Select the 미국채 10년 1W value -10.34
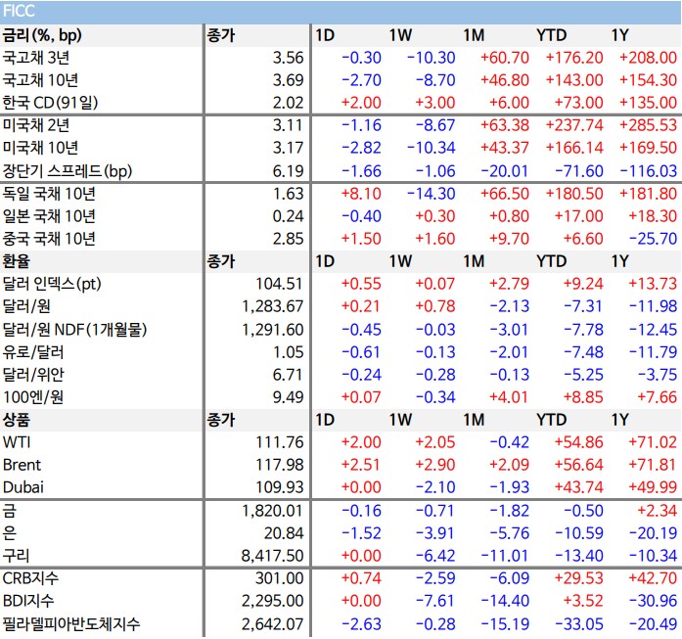This screenshot has width=682, height=639. coord(432,148)
